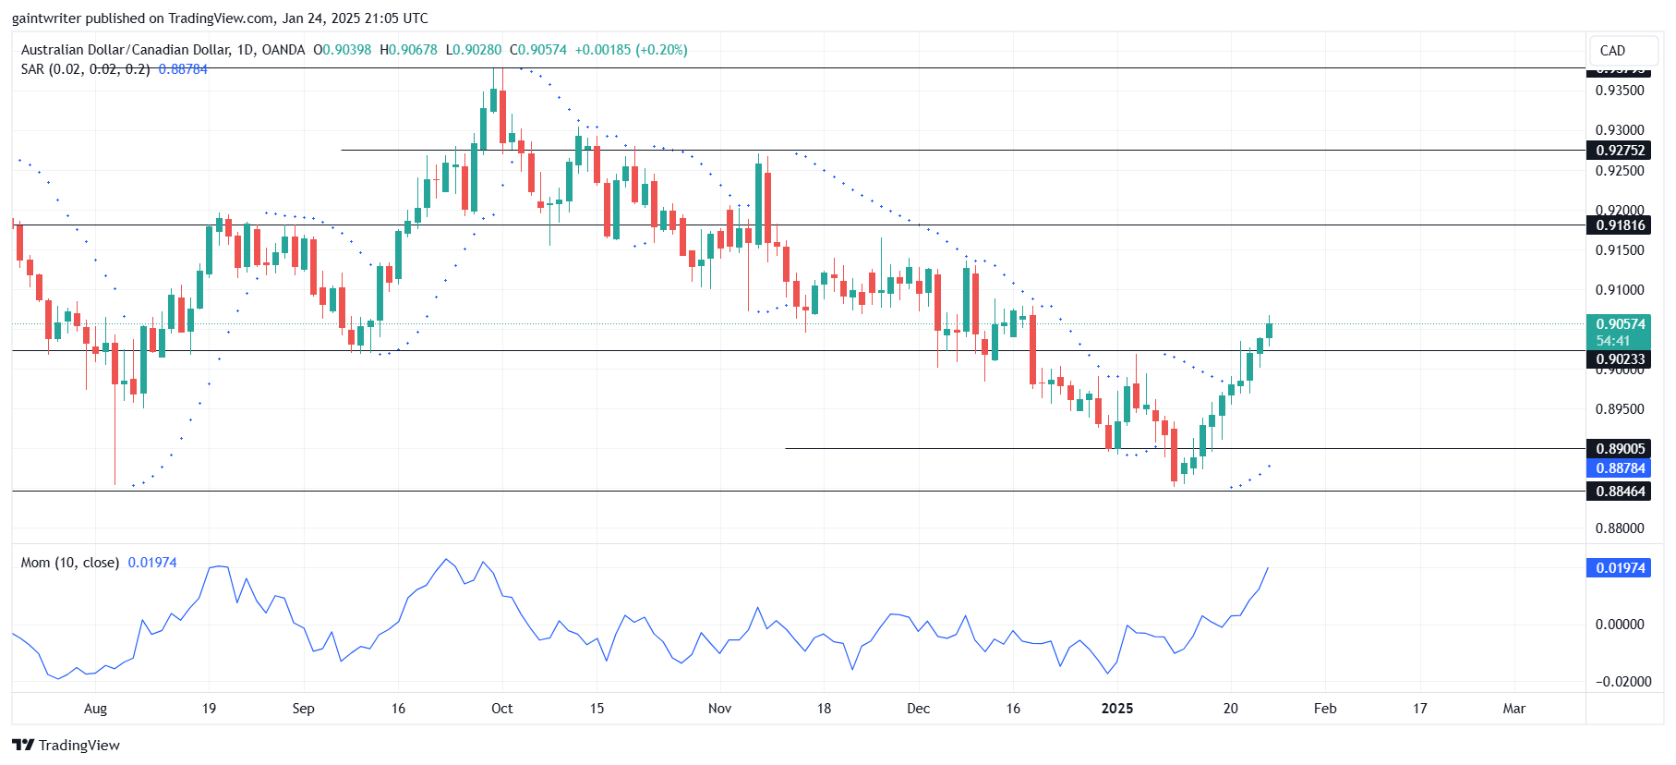The image size is (1676, 765).
Task: Click the blue momentum axis label 0.01974
Action: [1620, 568]
